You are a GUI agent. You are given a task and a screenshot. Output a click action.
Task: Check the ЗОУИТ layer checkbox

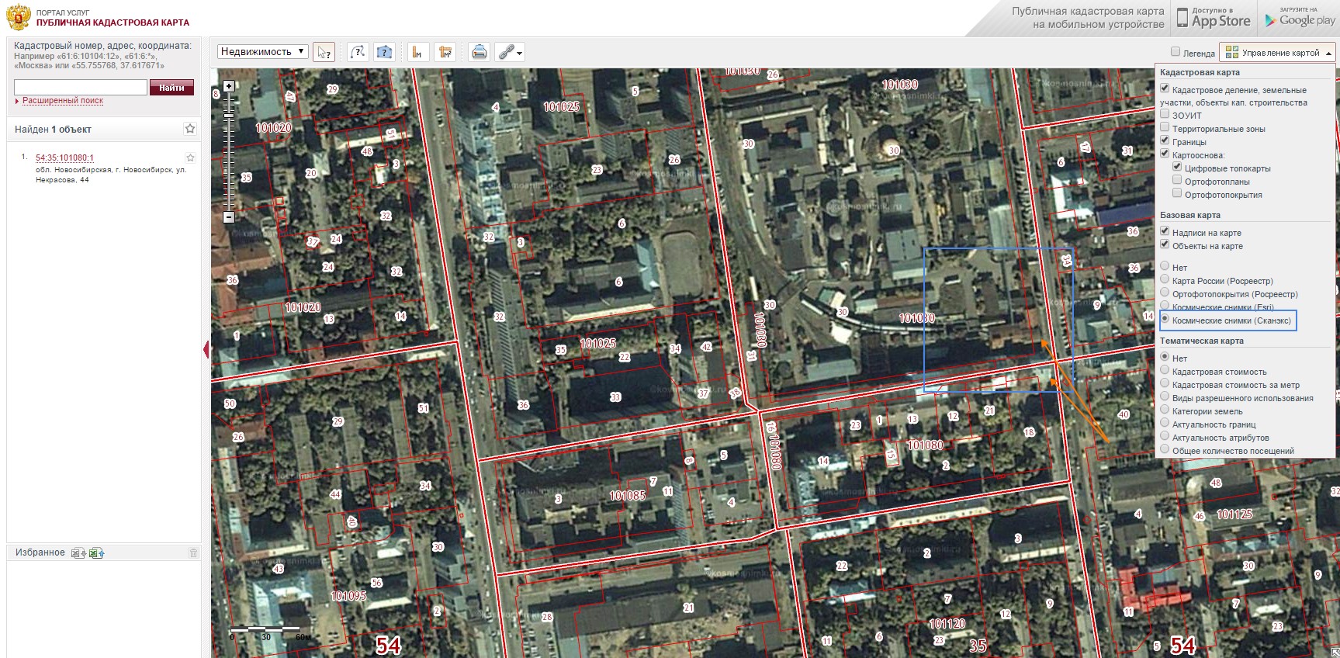point(1165,114)
